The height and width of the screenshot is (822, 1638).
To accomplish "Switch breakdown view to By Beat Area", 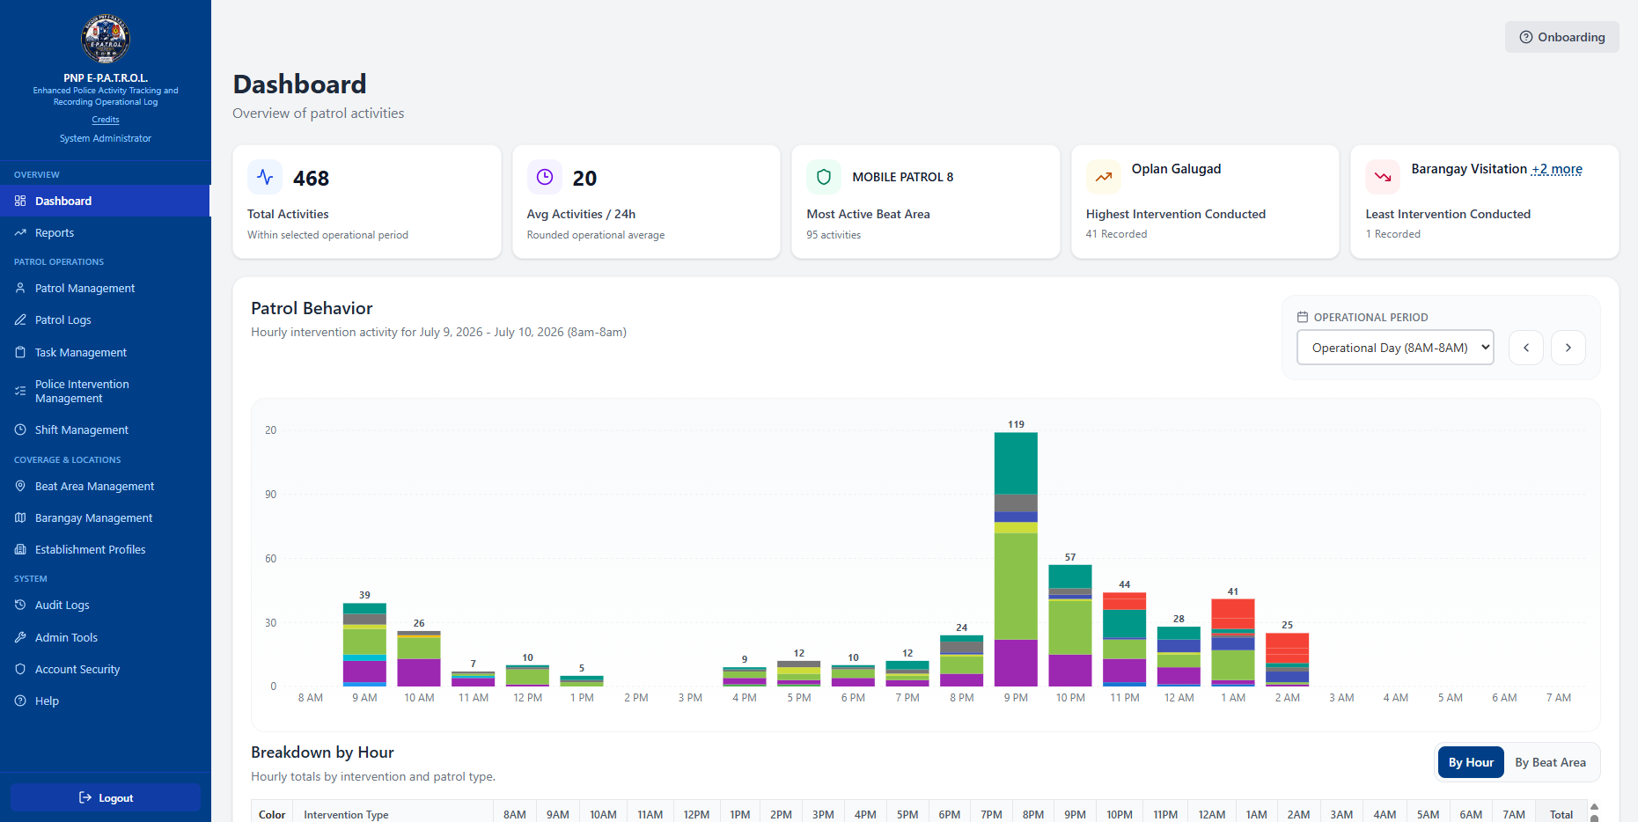I will click(1550, 762).
